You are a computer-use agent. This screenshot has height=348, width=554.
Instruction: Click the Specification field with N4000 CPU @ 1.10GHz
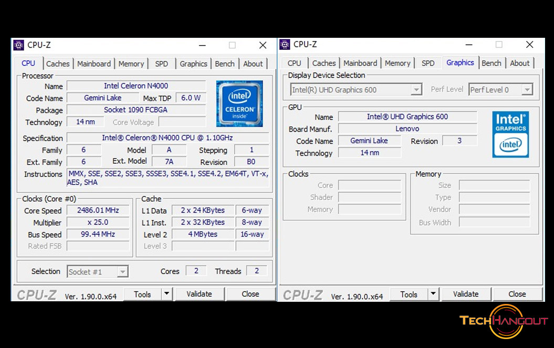(168, 138)
